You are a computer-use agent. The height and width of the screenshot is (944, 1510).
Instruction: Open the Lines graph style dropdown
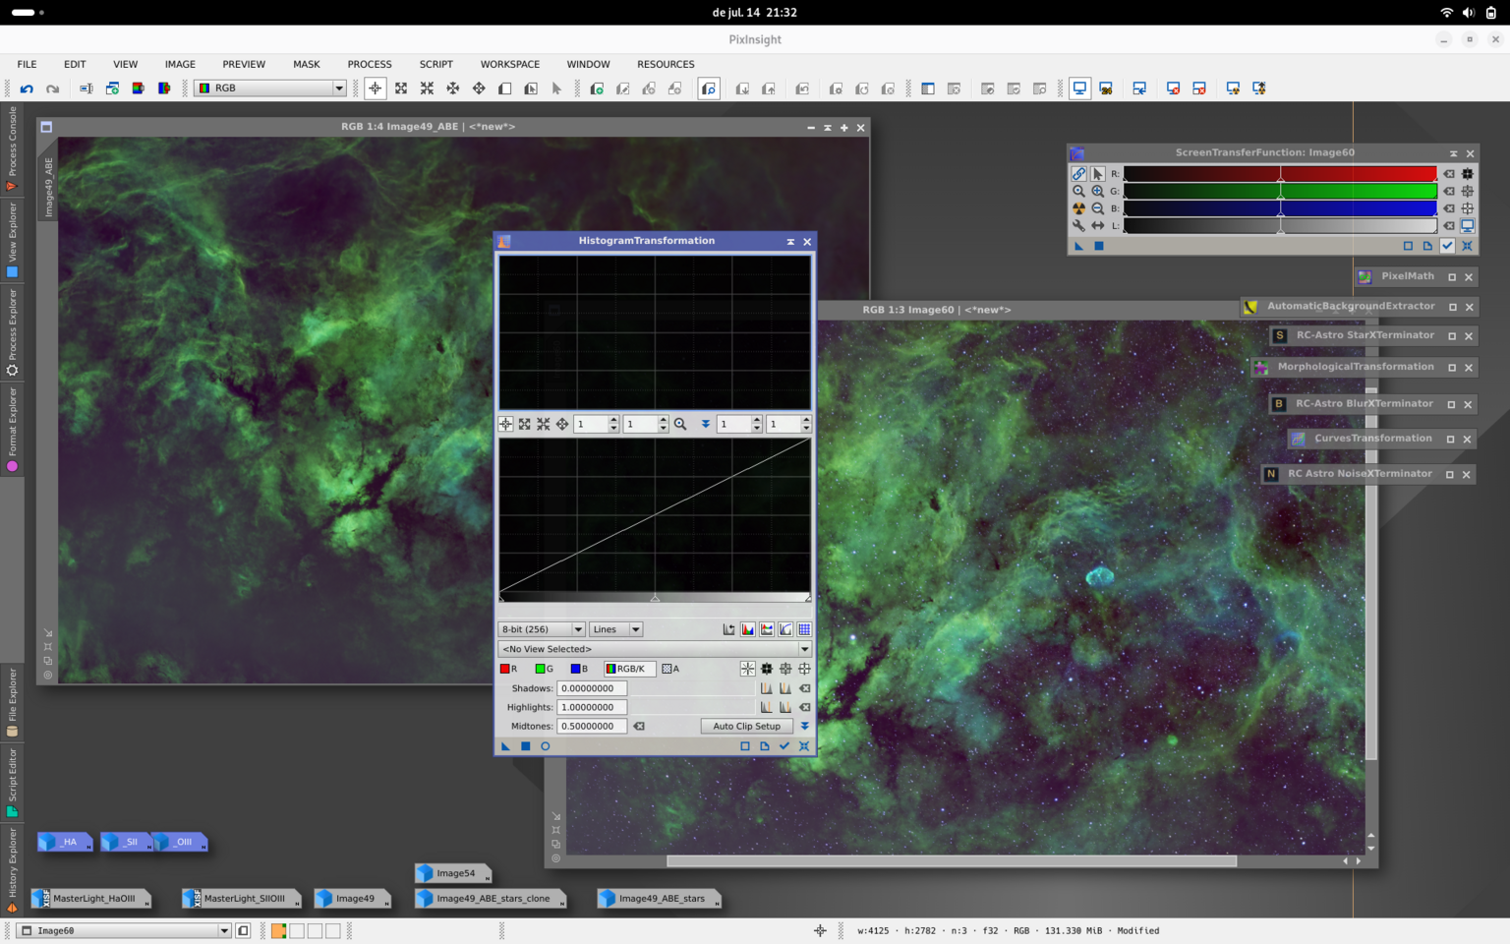(x=615, y=629)
